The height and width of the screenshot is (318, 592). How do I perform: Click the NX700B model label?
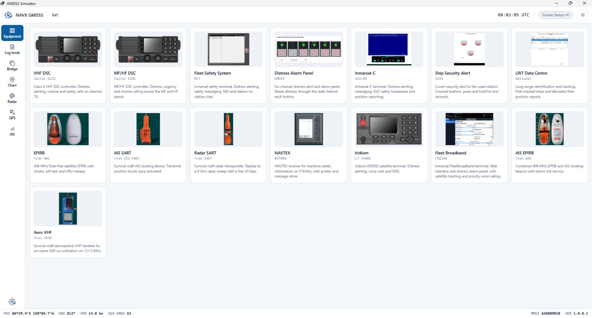click(x=280, y=158)
